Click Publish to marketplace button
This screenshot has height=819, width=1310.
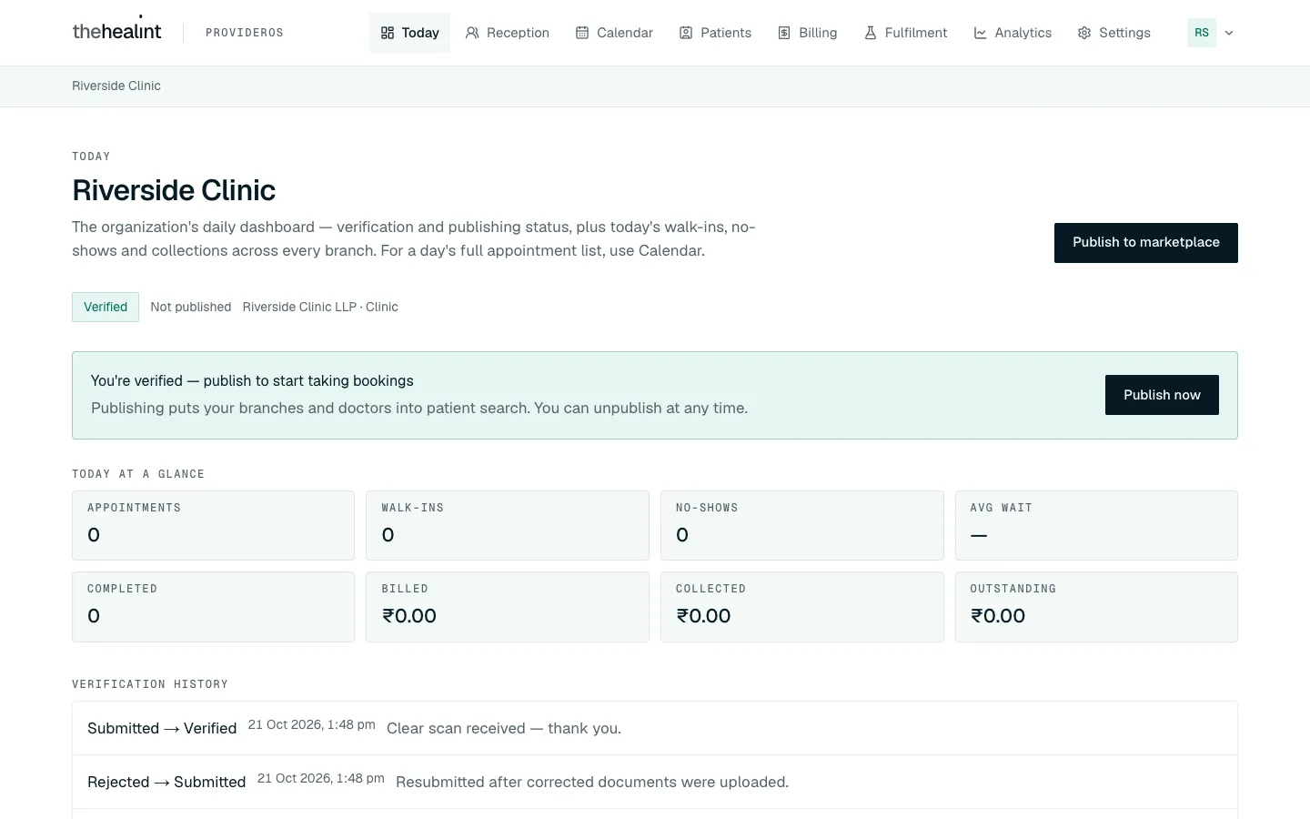tap(1146, 243)
